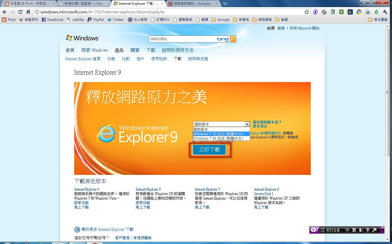Switch to the 網路資訊雜誌 tab

pyautogui.click(x=193, y=4)
